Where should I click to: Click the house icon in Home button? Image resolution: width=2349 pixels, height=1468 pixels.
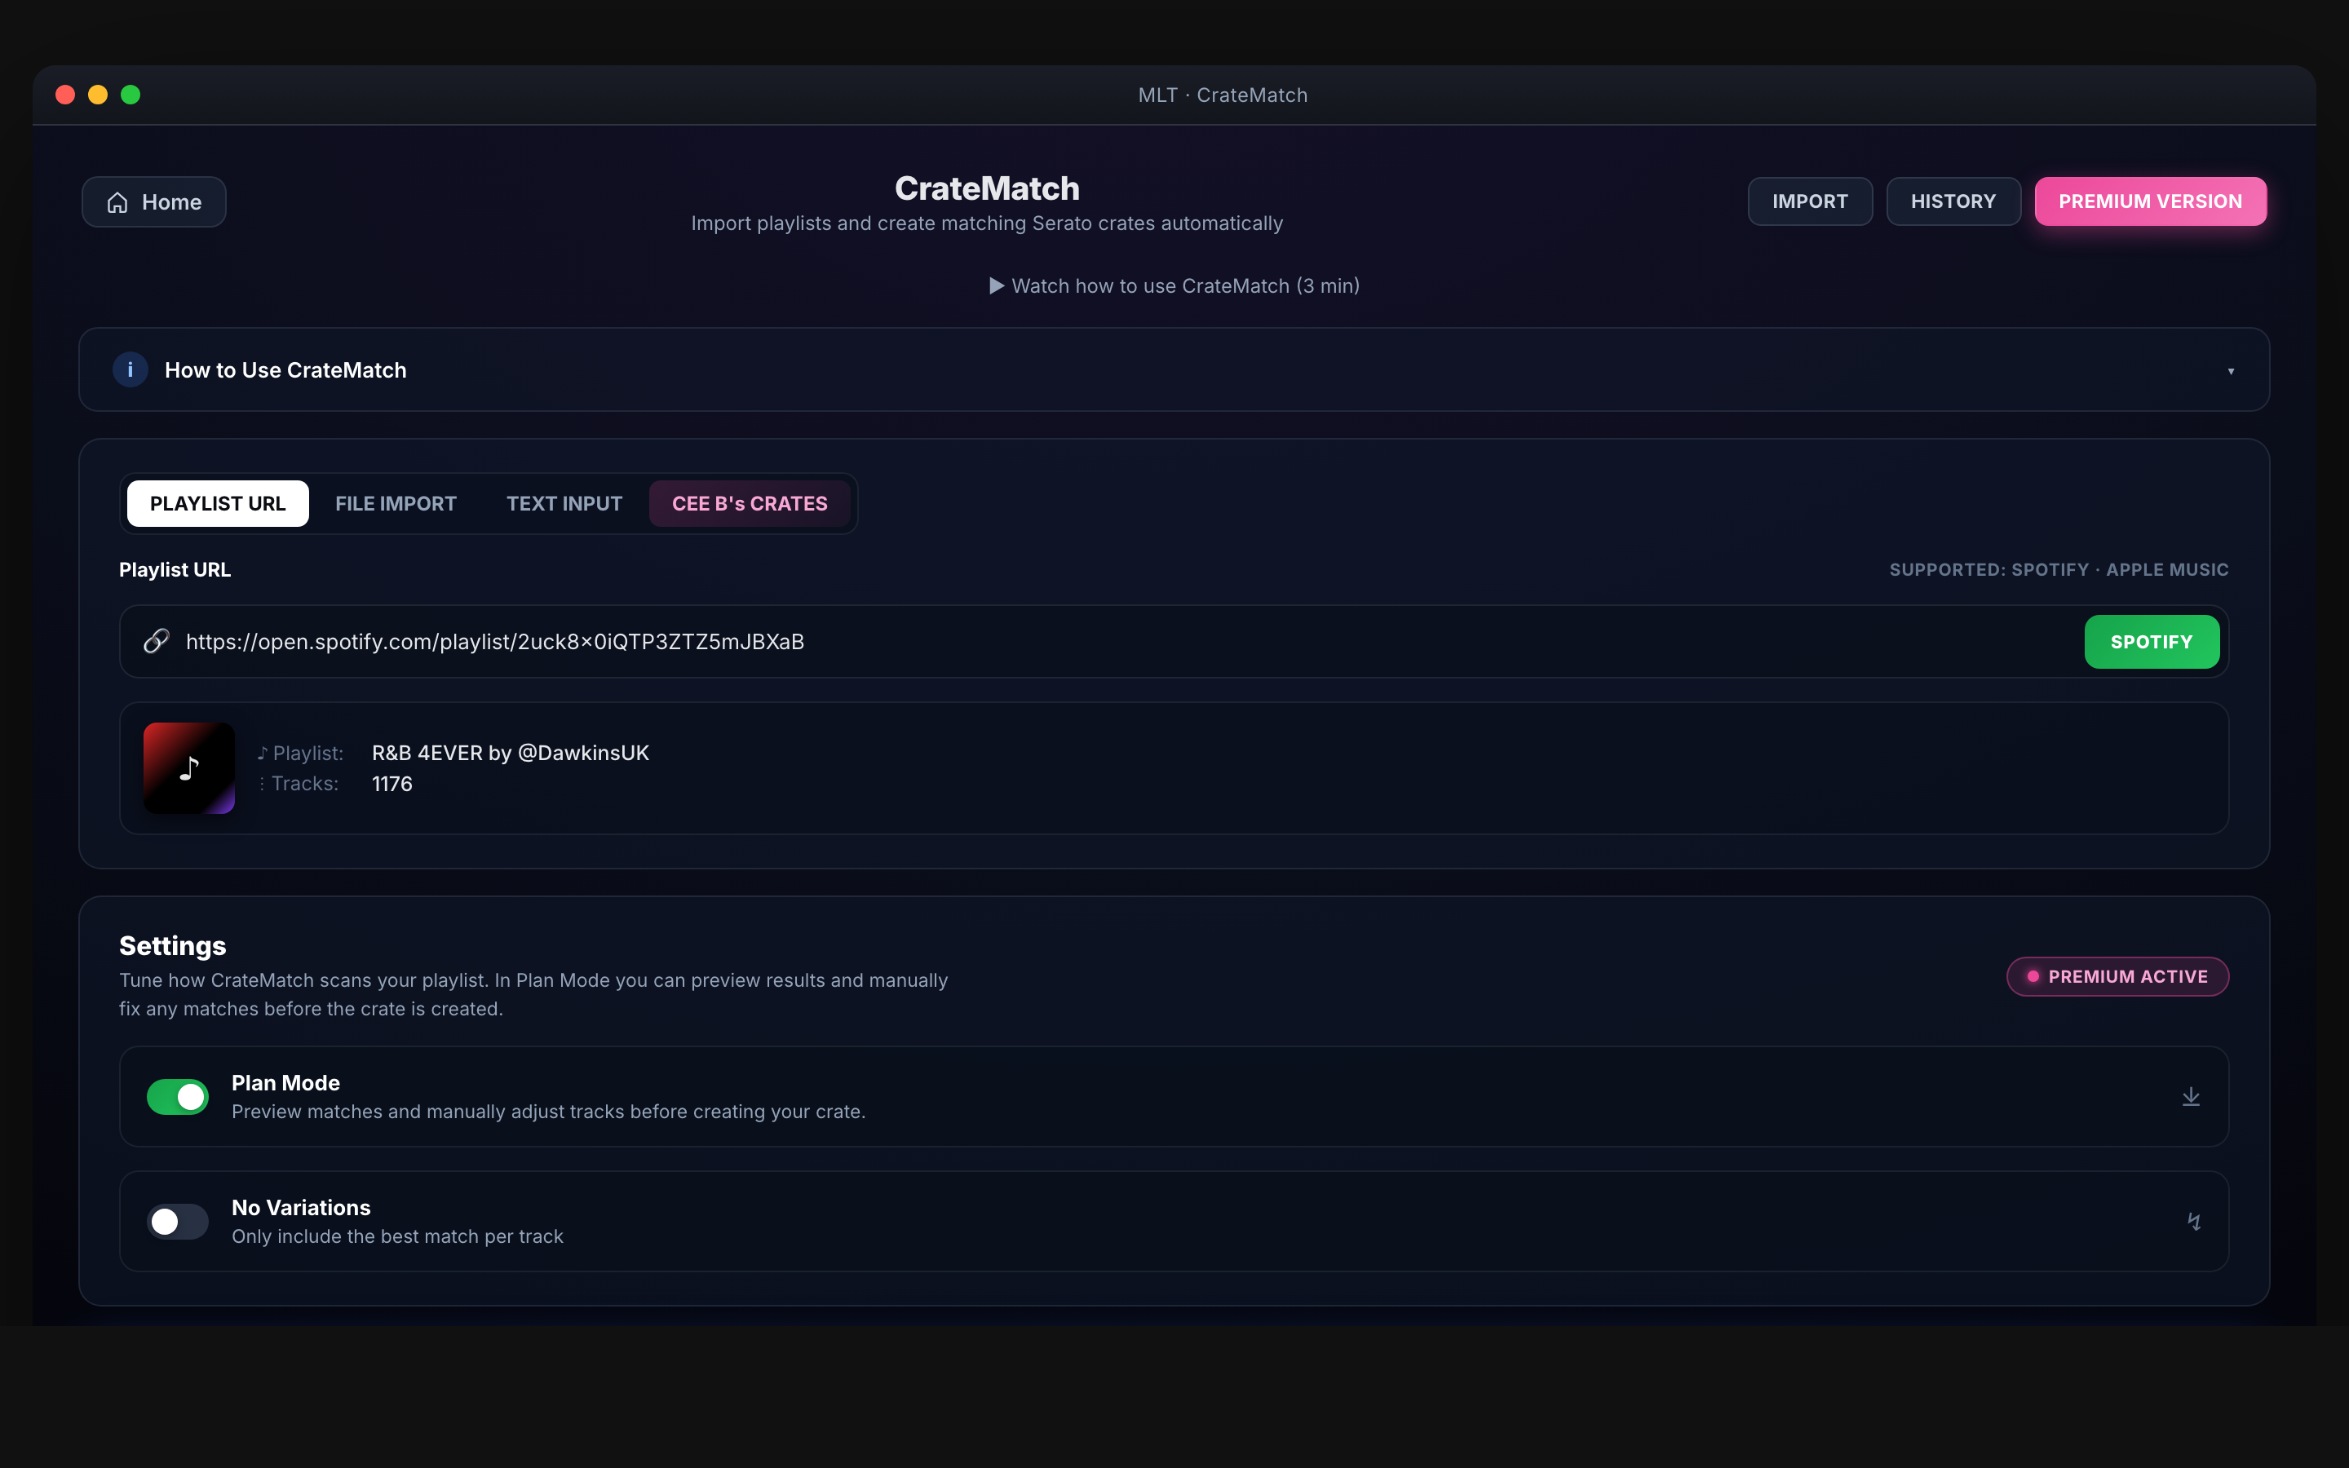point(117,202)
